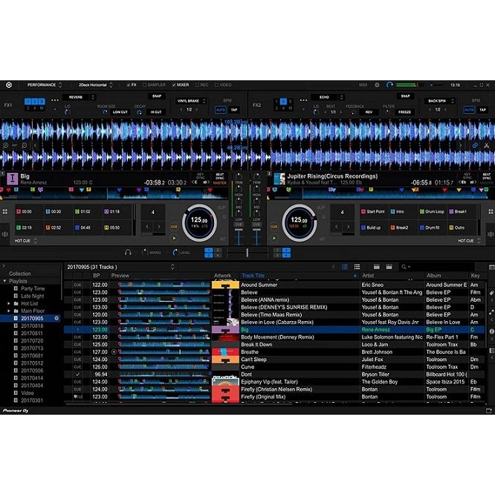
Task: Open the settings gear icon in the top bar
Action: (377, 85)
